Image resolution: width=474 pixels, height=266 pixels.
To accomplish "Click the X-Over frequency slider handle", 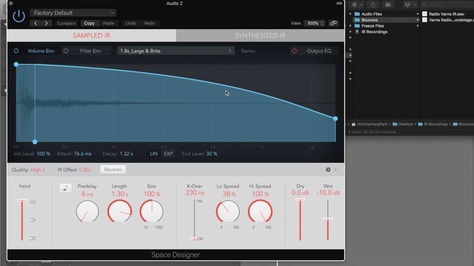I will [194, 239].
